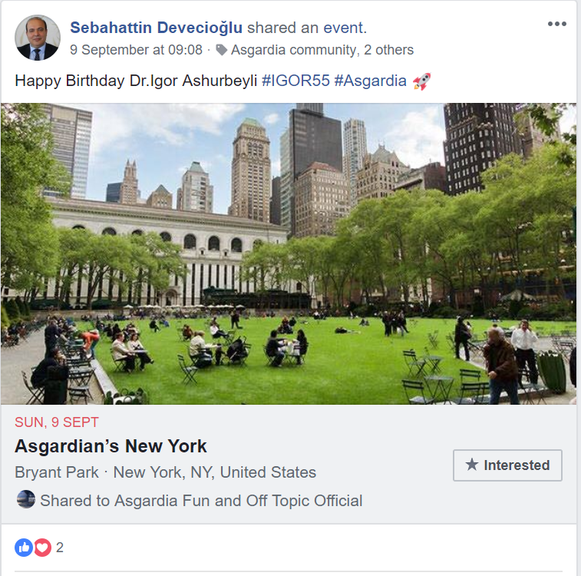Open the Asgardia community tagged link
The width and height of the screenshot is (581, 576).
click(293, 50)
